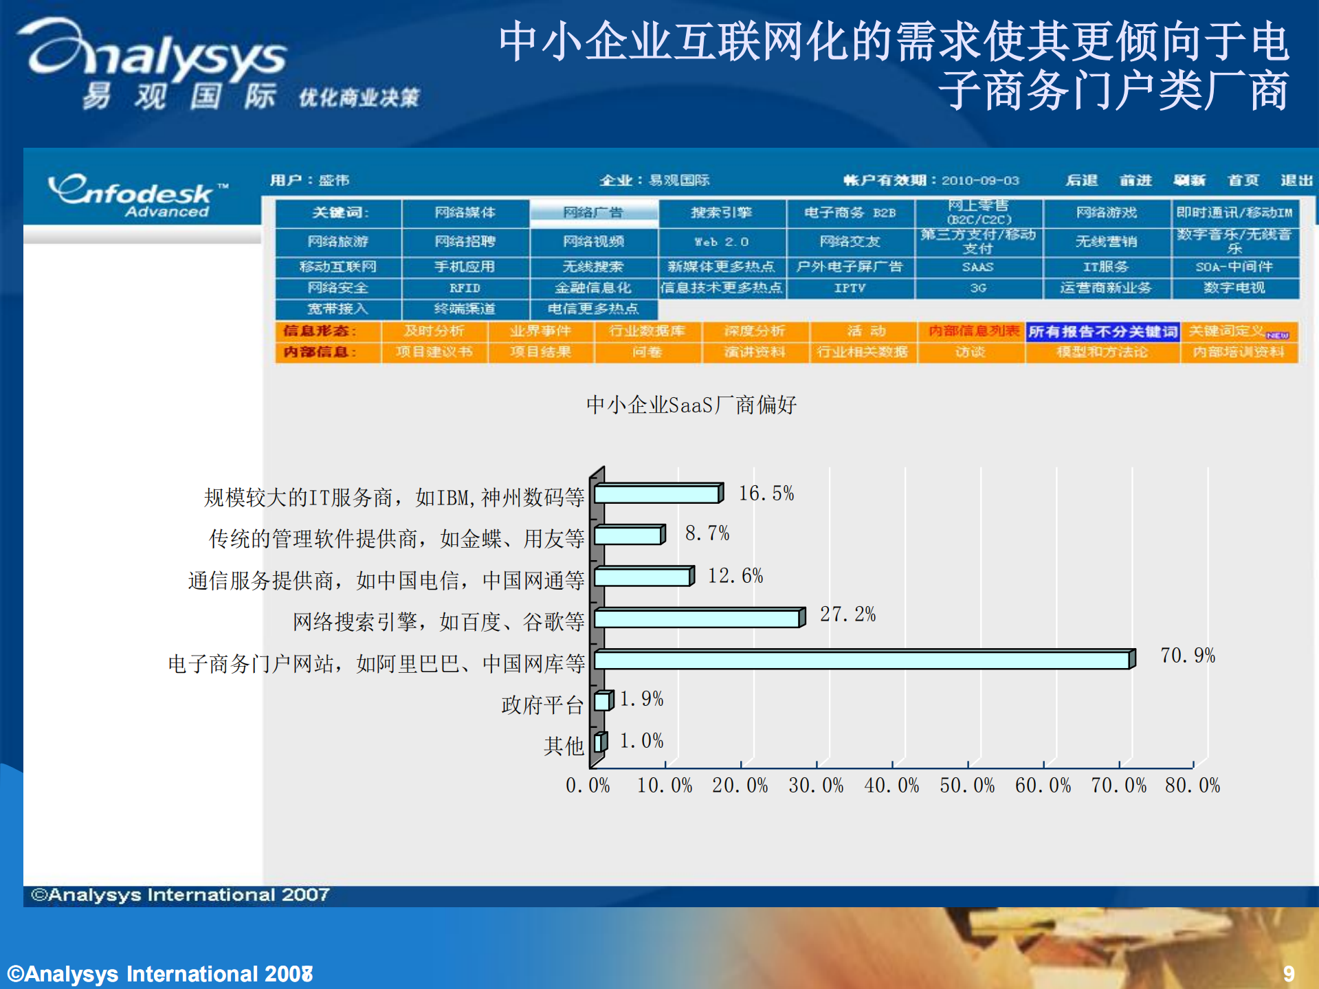
Task: Go to 首页 homepage
Action: pos(1244,179)
